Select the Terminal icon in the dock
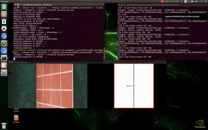The width and height of the screenshot is (208, 130). tap(4, 58)
